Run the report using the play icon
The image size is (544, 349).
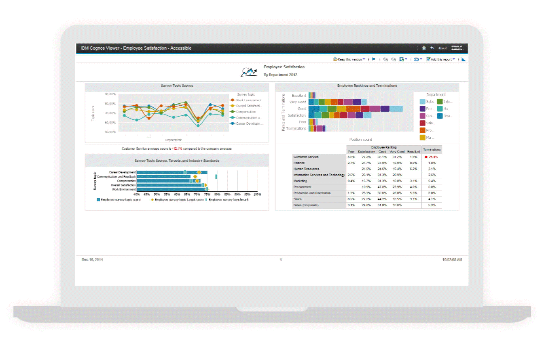[x=374, y=59]
